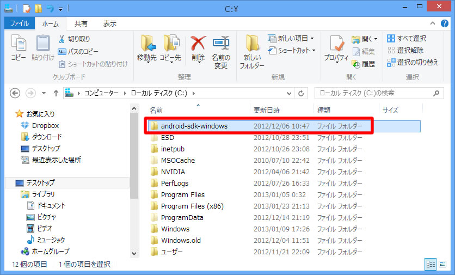Click the red X 削除 (Delete) icon
Screen dimensions: 455x275
pyautogui.click(x=198, y=48)
